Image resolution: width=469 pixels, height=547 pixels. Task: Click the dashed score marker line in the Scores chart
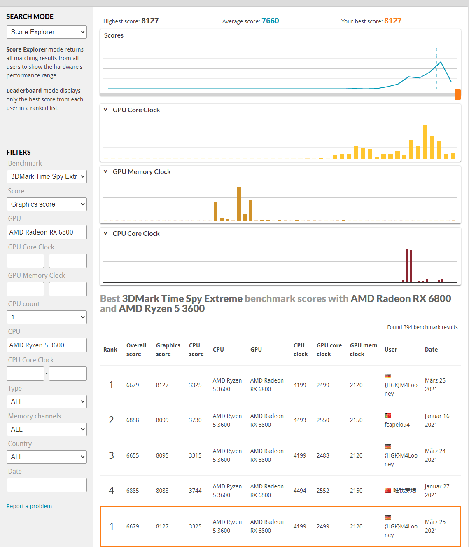pyautogui.click(x=437, y=68)
